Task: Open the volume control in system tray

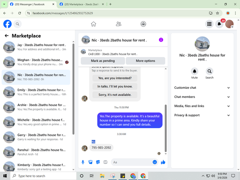Action: point(213,176)
